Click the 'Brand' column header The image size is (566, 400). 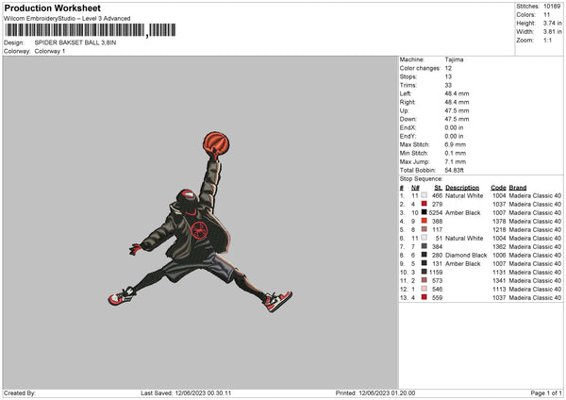(x=518, y=188)
